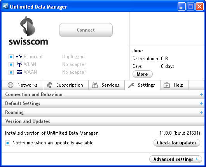
Task: Click the gift icon on Services tab
Action: (x=95, y=85)
